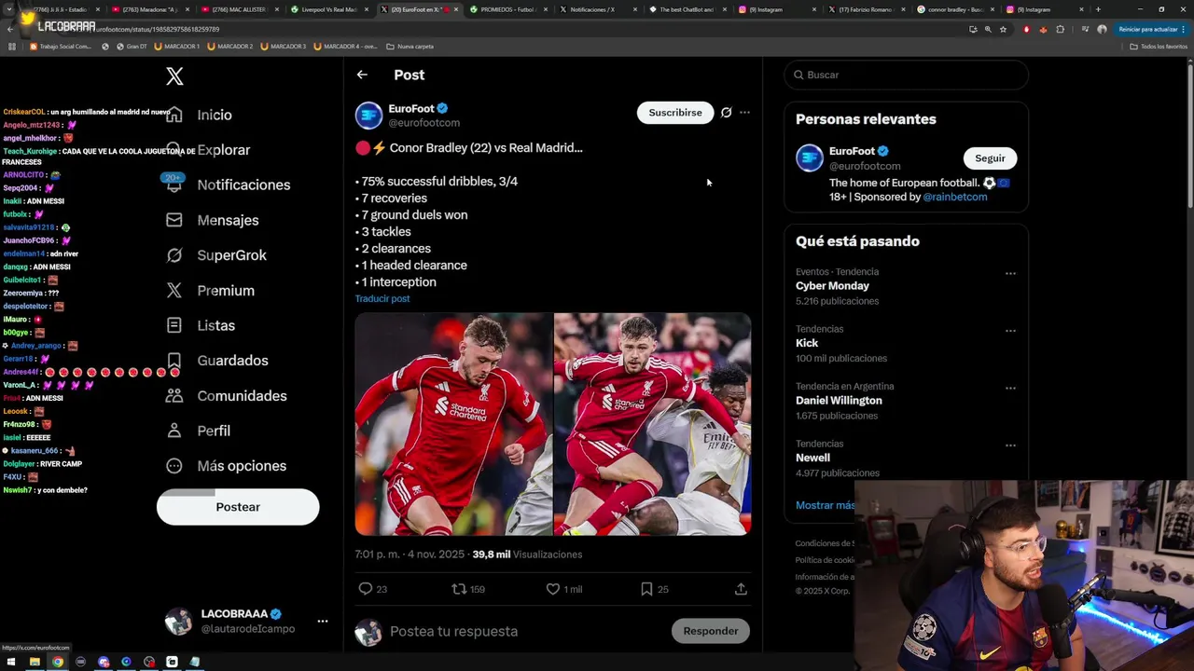The image size is (1194, 671).
Task: Click the Premium X icon
Action: click(x=174, y=291)
